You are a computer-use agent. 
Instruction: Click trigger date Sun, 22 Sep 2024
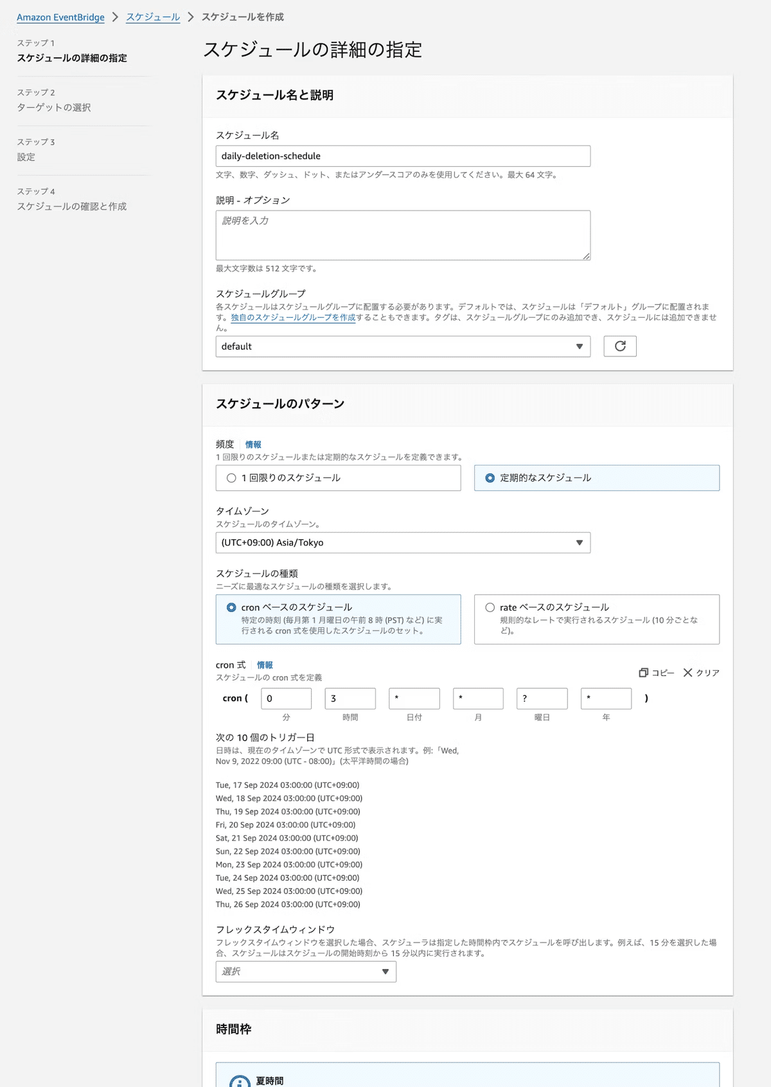(288, 851)
